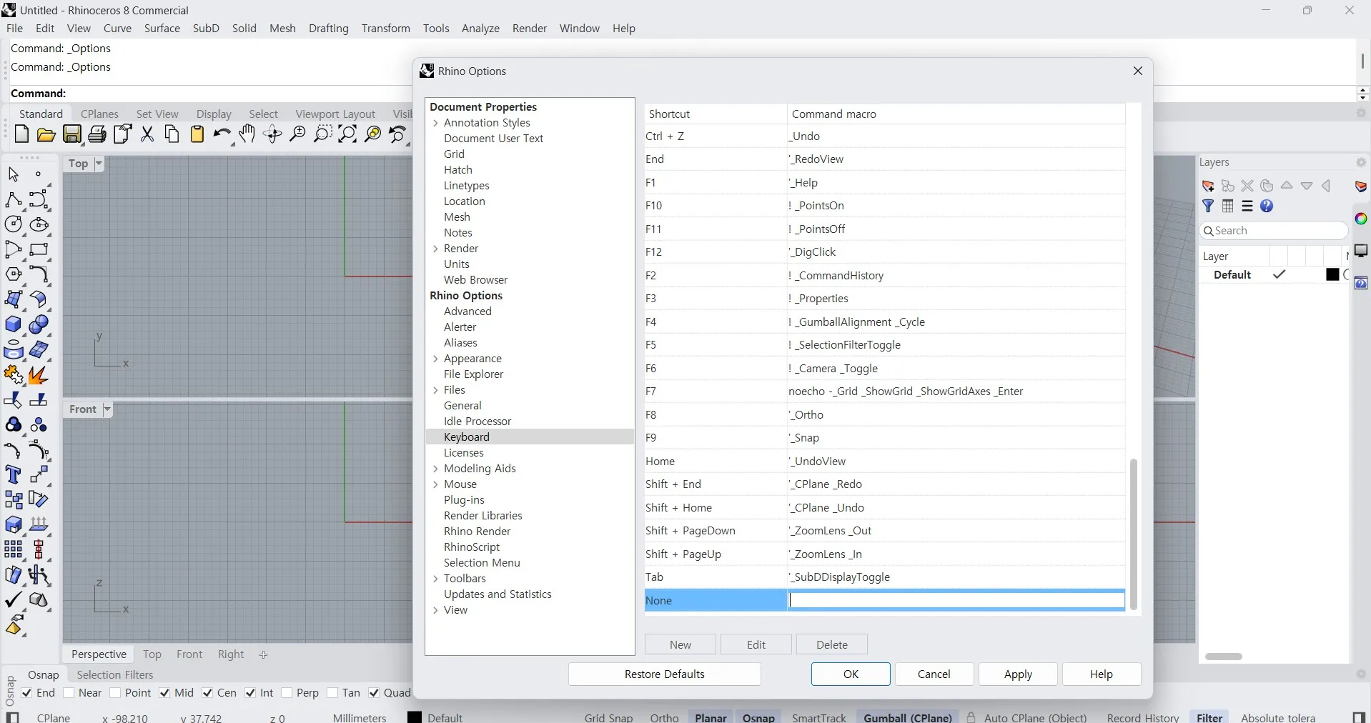Click the Restore Defaults button
This screenshot has width=1371, height=723.
point(665,674)
